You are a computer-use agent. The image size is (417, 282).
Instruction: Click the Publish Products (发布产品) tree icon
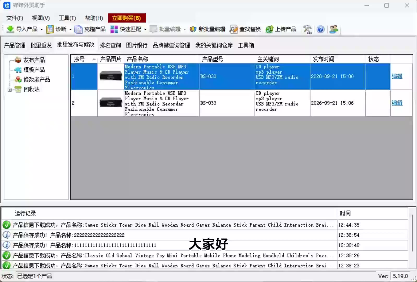pyautogui.click(x=18, y=60)
